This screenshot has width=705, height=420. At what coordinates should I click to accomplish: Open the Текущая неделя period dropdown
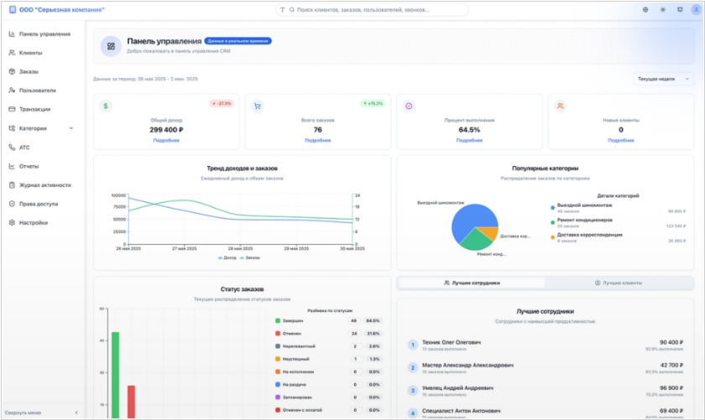pyautogui.click(x=662, y=79)
